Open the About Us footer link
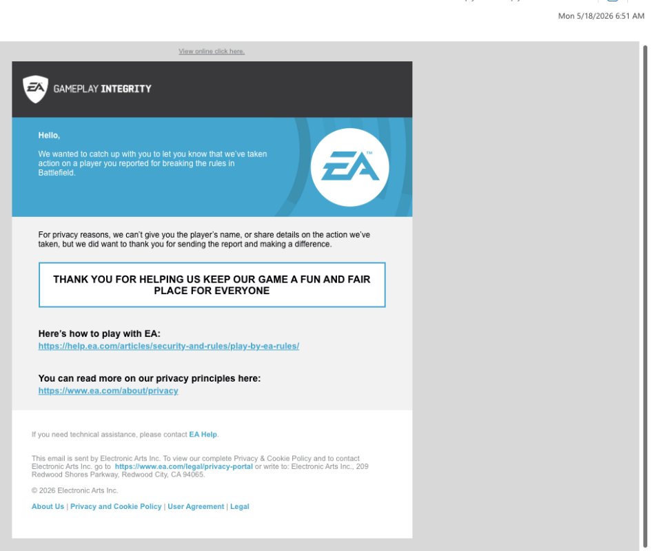 click(48, 506)
